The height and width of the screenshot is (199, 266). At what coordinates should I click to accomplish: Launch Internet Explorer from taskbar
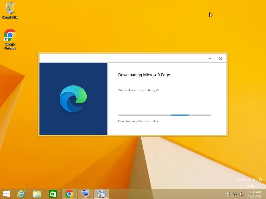(21, 194)
